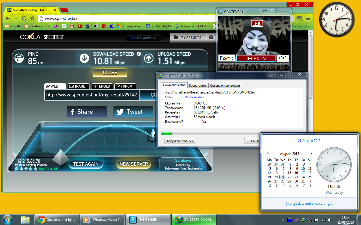
Task: Click Tampilkan detail button
Action: point(180,141)
